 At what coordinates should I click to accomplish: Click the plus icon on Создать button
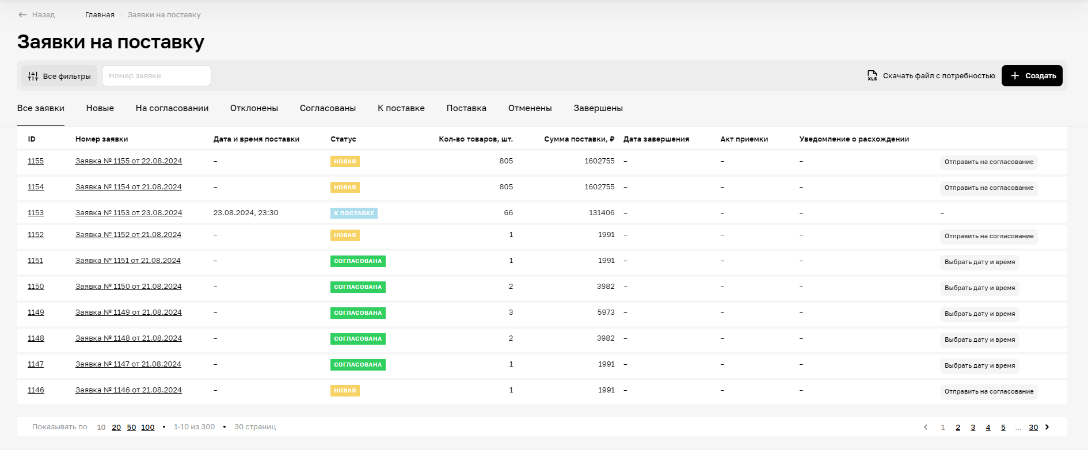point(1015,75)
